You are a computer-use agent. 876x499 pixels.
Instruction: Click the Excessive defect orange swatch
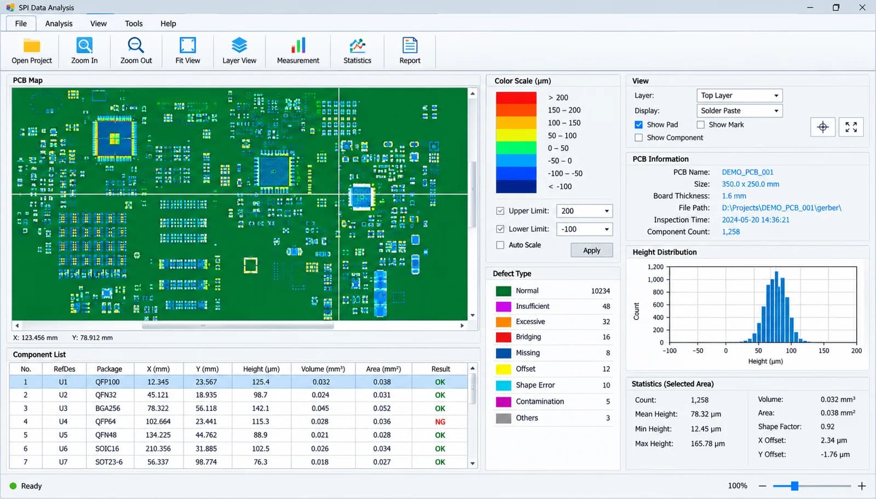503,322
